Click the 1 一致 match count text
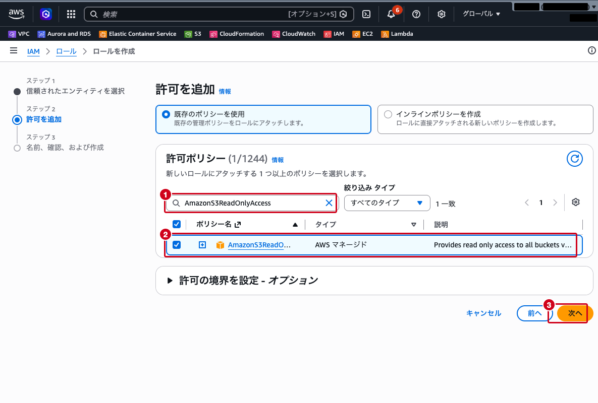 point(446,204)
